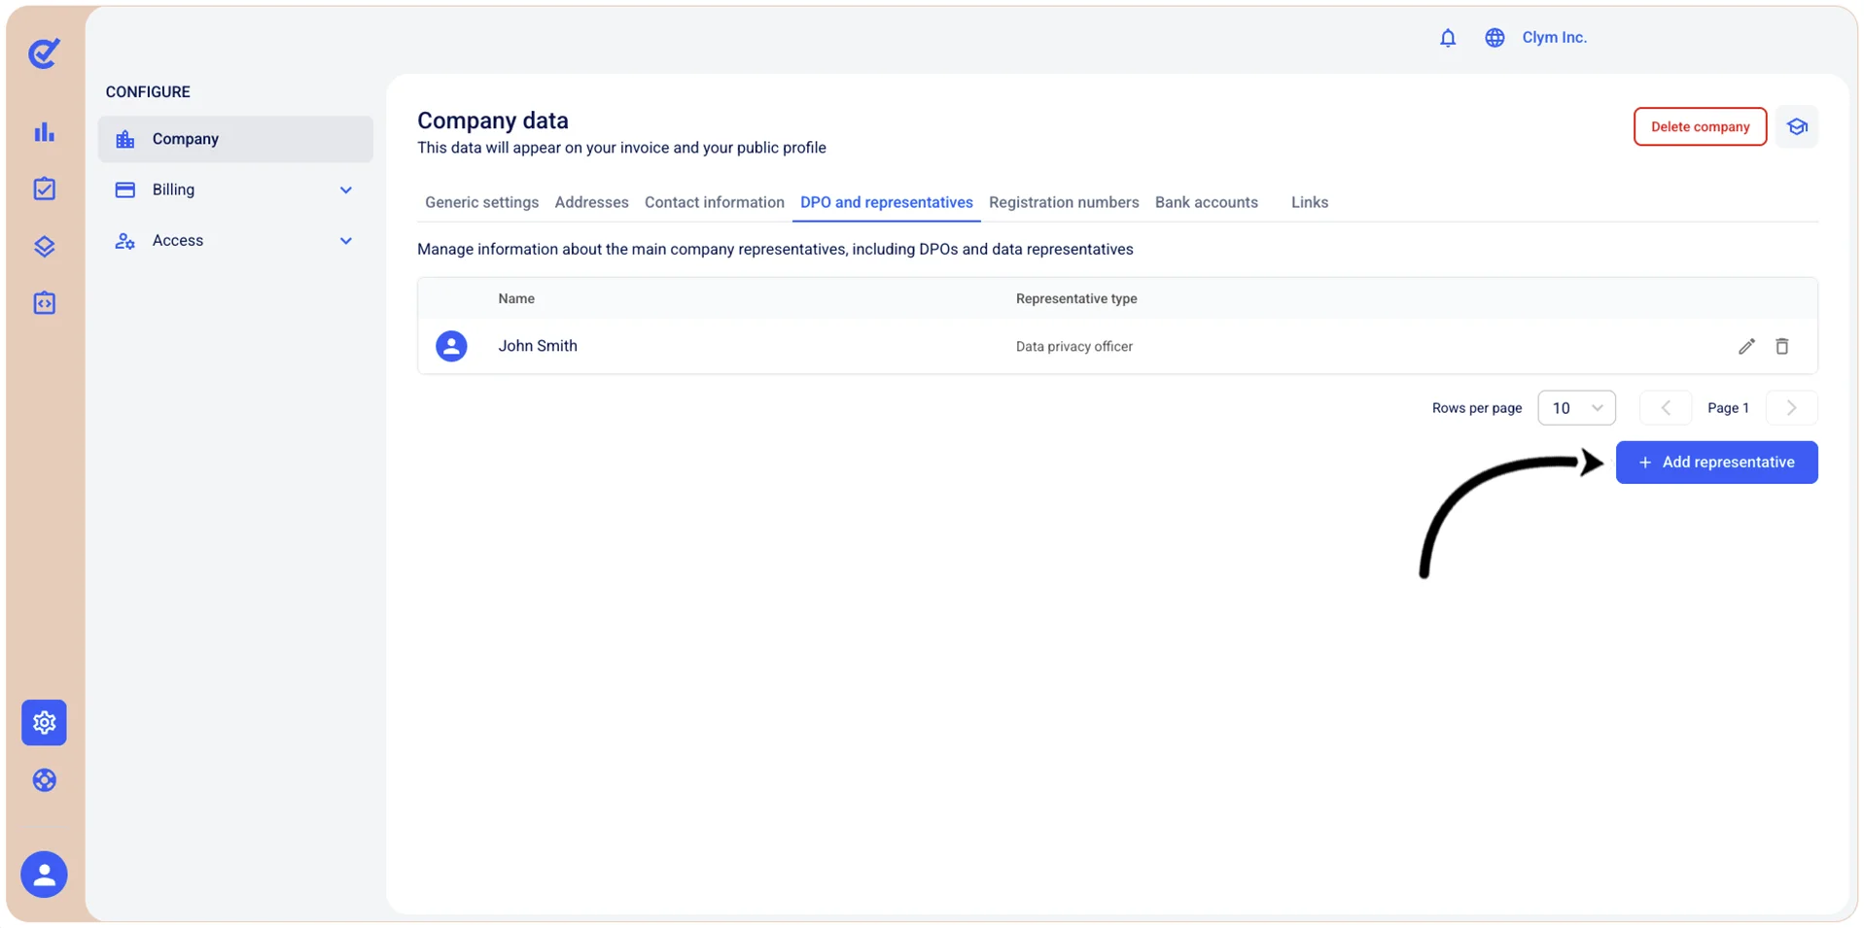Click Add representative button
Screen dimensions: 1864x928
[x=1716, y=463]
